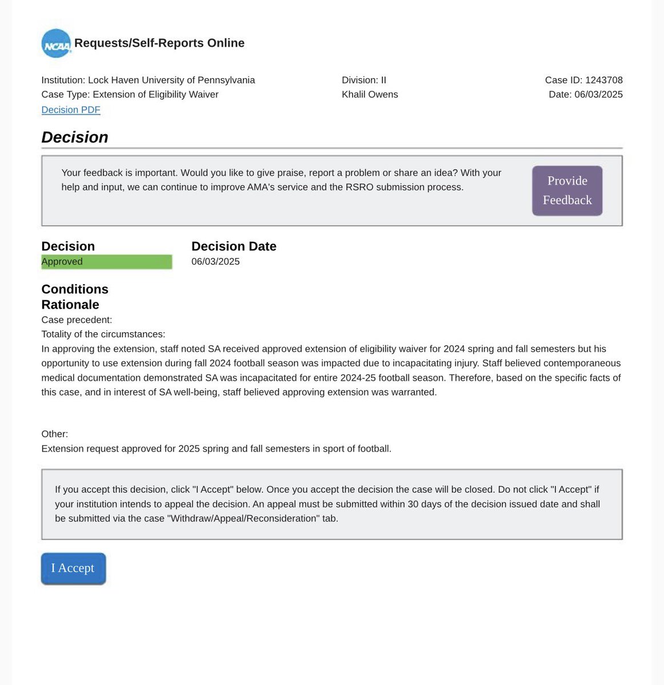The height and width of the screenshot is (685, 664).
Task: Click the Date 06/03/2025 header text
Action: (x=586, y=94)
